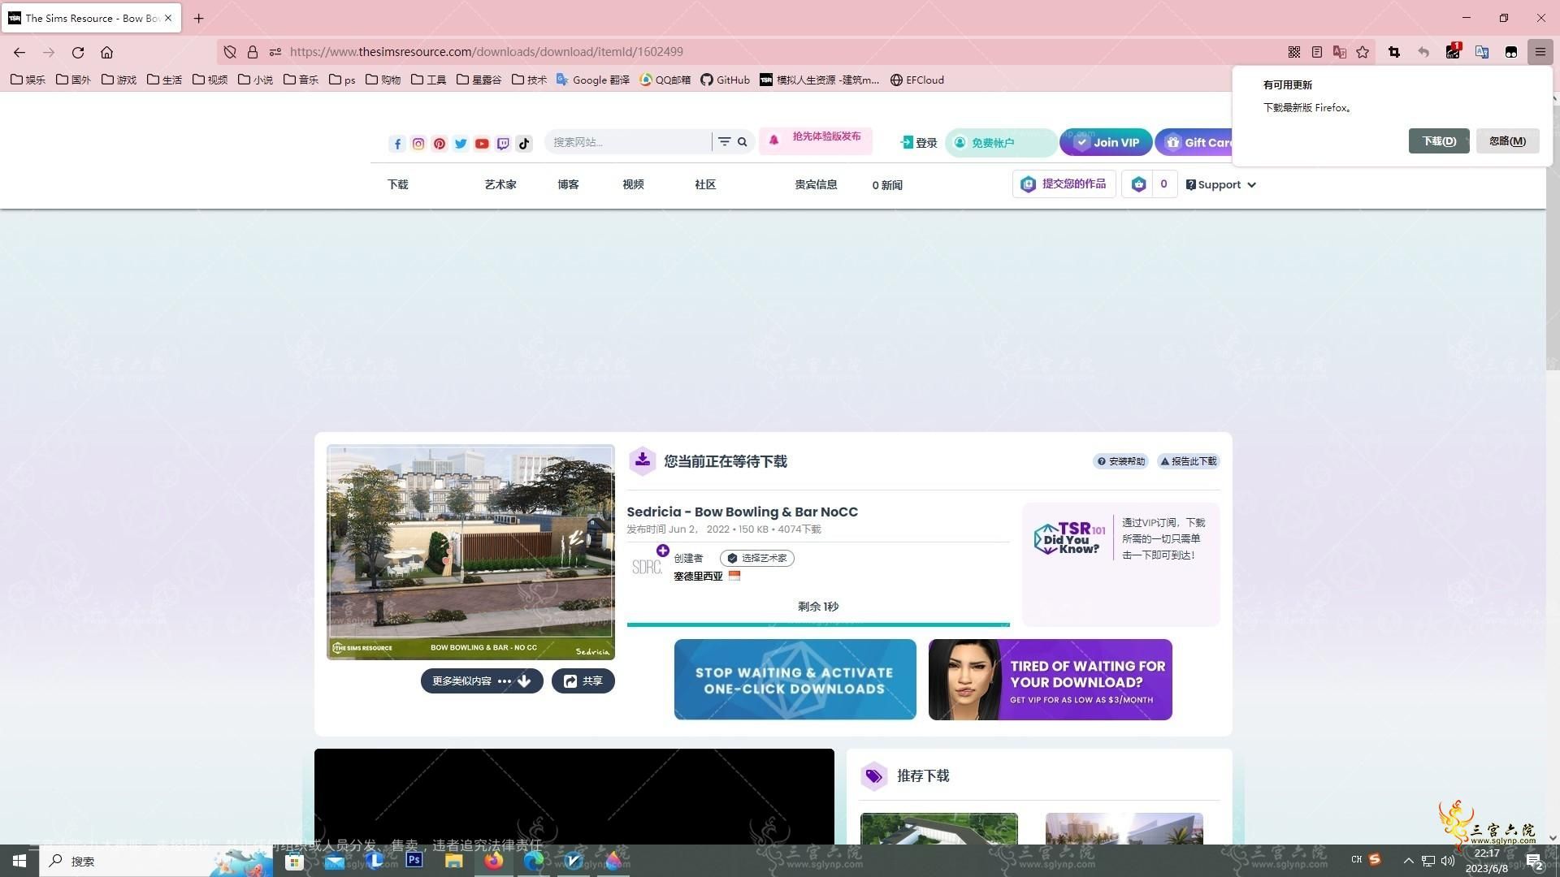1560x877 pixels.
Task: Open the GitHub bookmark
Action: 726,80
